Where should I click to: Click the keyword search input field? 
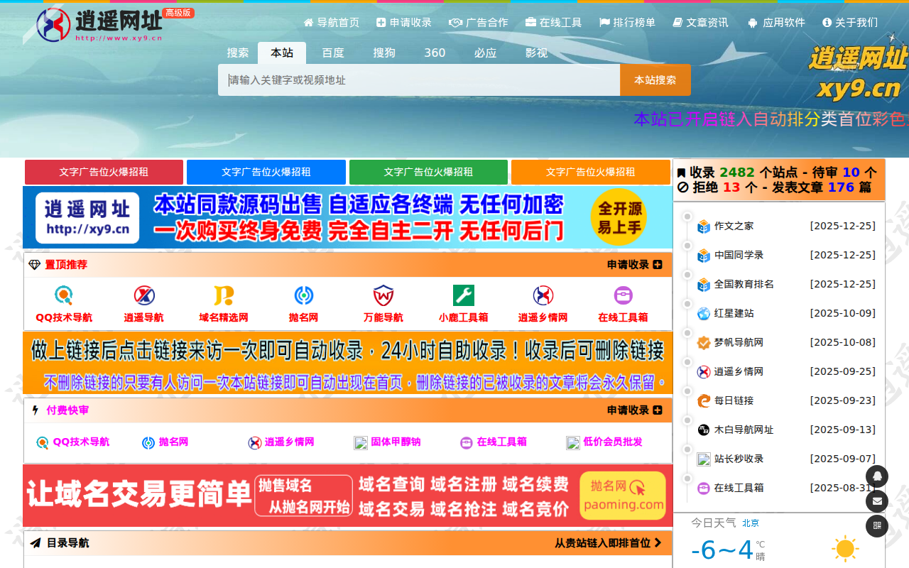418,80
